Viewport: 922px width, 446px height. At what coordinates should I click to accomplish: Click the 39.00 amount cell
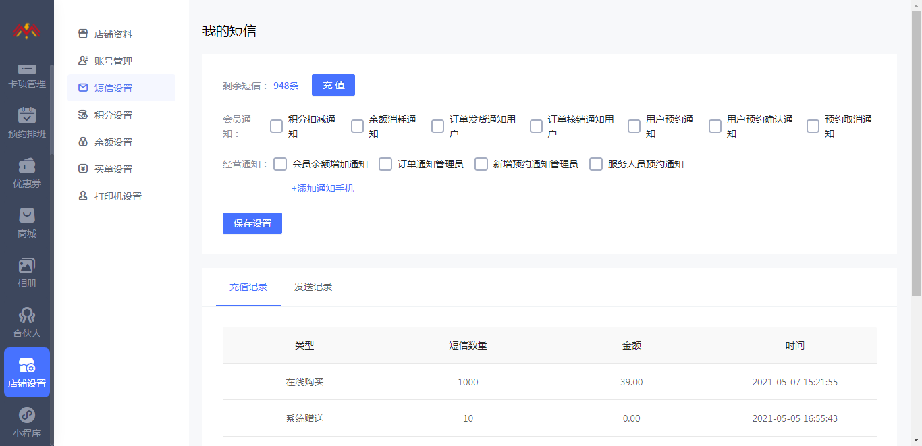631,382
